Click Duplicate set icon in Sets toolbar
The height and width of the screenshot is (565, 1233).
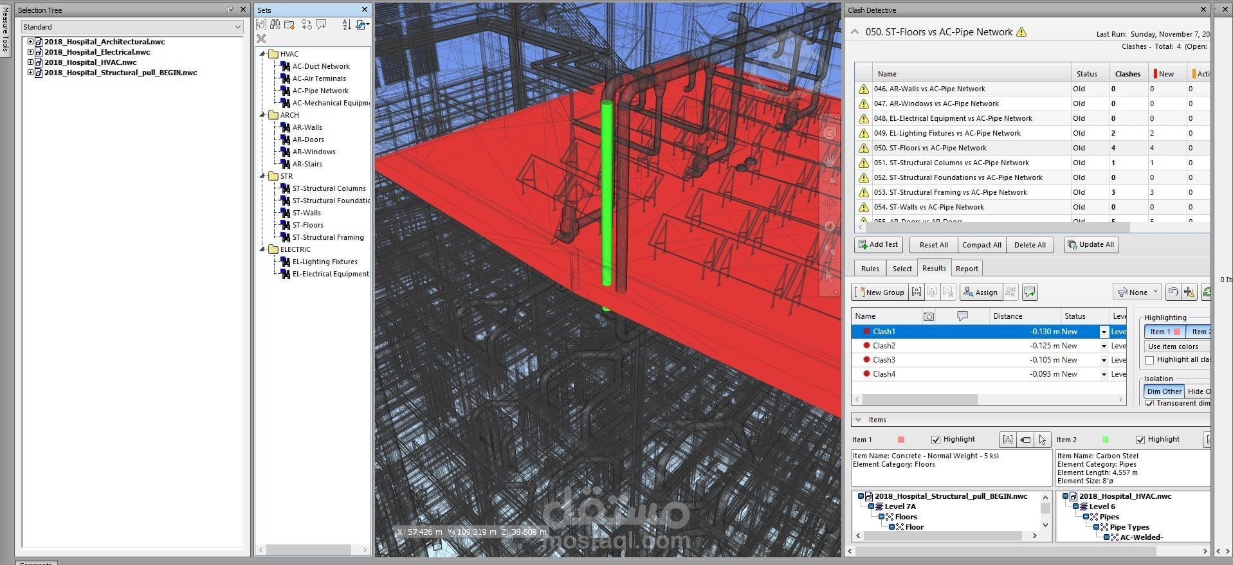coord(306,24)
